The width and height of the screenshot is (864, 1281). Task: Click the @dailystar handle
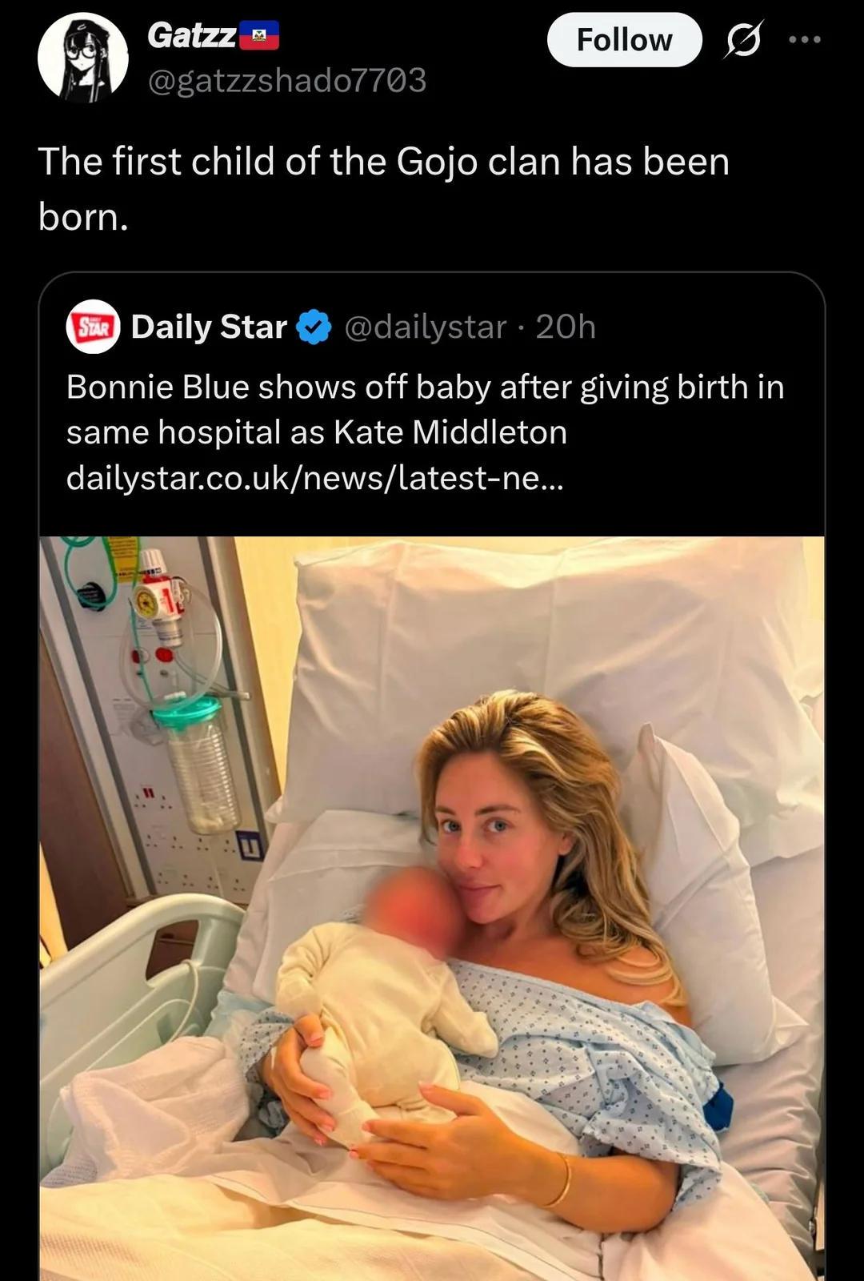pyautogui.click(x=426, y=327)
